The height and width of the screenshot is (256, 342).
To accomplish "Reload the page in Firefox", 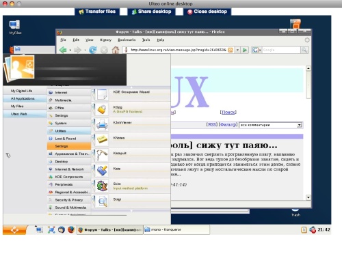I will [x=92, y=50].
